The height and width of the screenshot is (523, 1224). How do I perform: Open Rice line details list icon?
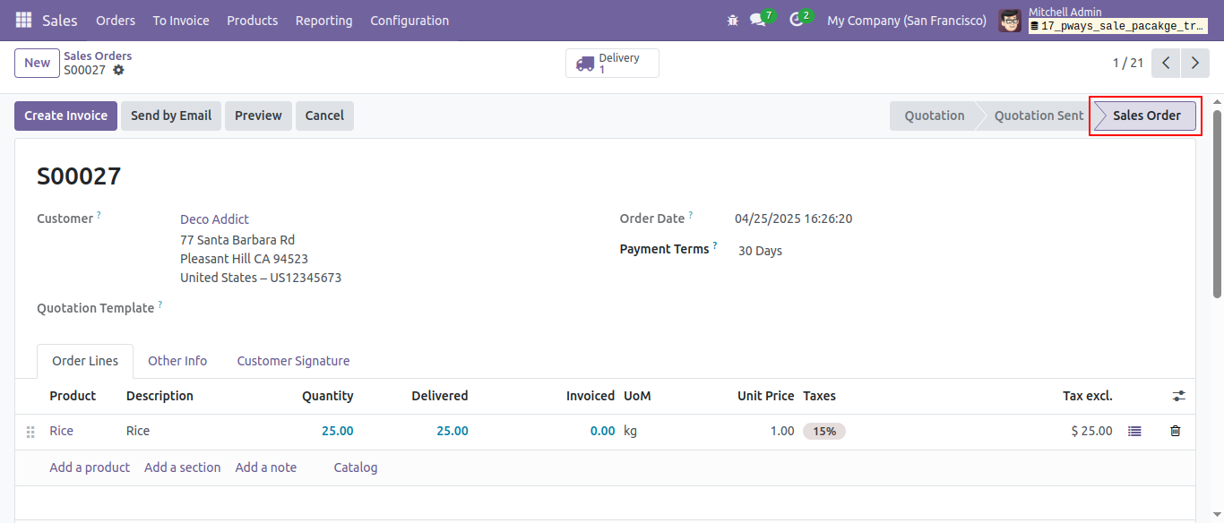point(1134,431)
